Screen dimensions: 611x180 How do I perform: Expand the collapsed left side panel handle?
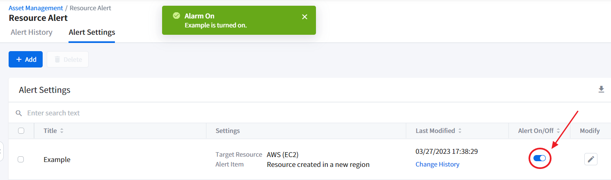click(x=2, y=151)
